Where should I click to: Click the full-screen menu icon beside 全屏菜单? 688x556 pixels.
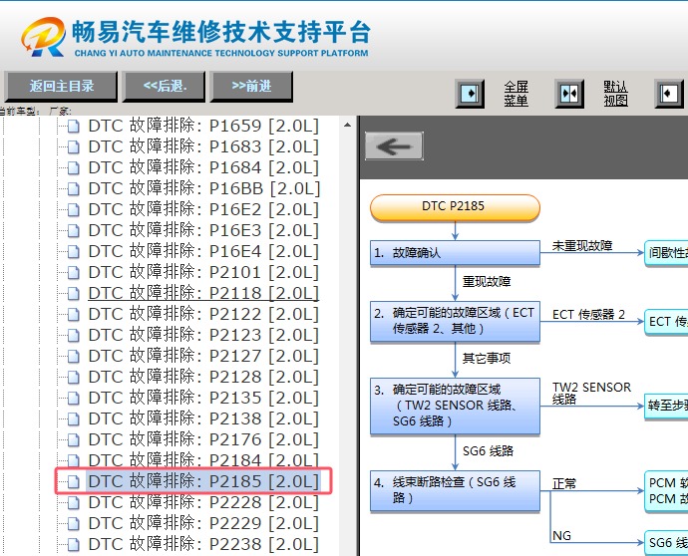pyautogui.click(x=470, y=94)
